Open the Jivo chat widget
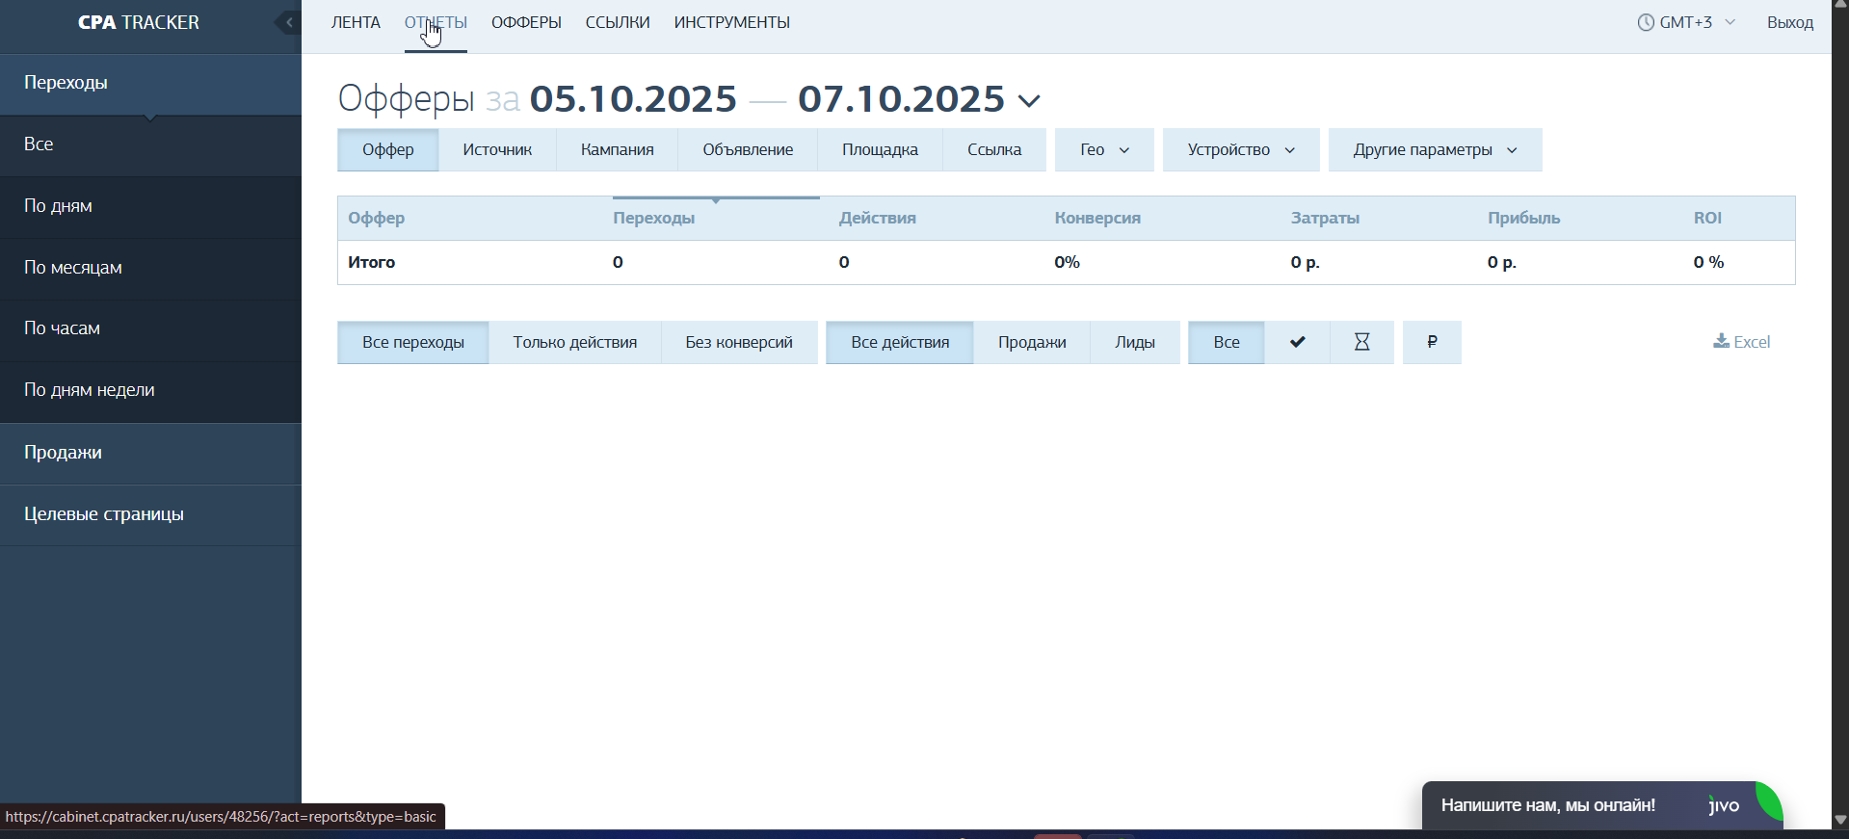The width and height of the screenshot is (1849, 839). (1601, 805)
